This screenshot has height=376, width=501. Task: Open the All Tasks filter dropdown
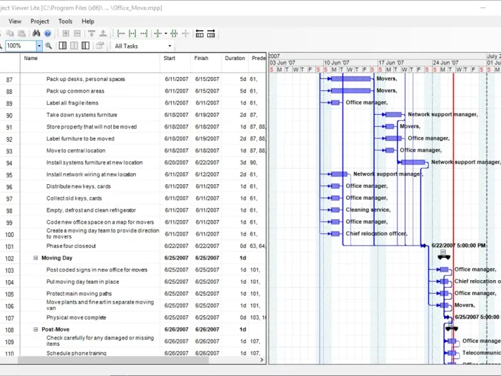click(169, 46)
